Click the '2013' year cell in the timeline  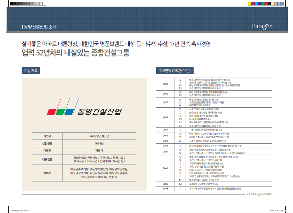tap(165, 141)
